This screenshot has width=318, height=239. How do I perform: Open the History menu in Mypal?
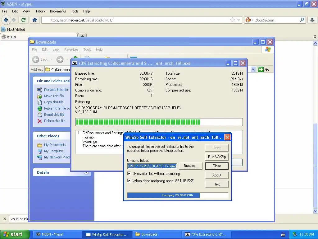pos(40,11)
